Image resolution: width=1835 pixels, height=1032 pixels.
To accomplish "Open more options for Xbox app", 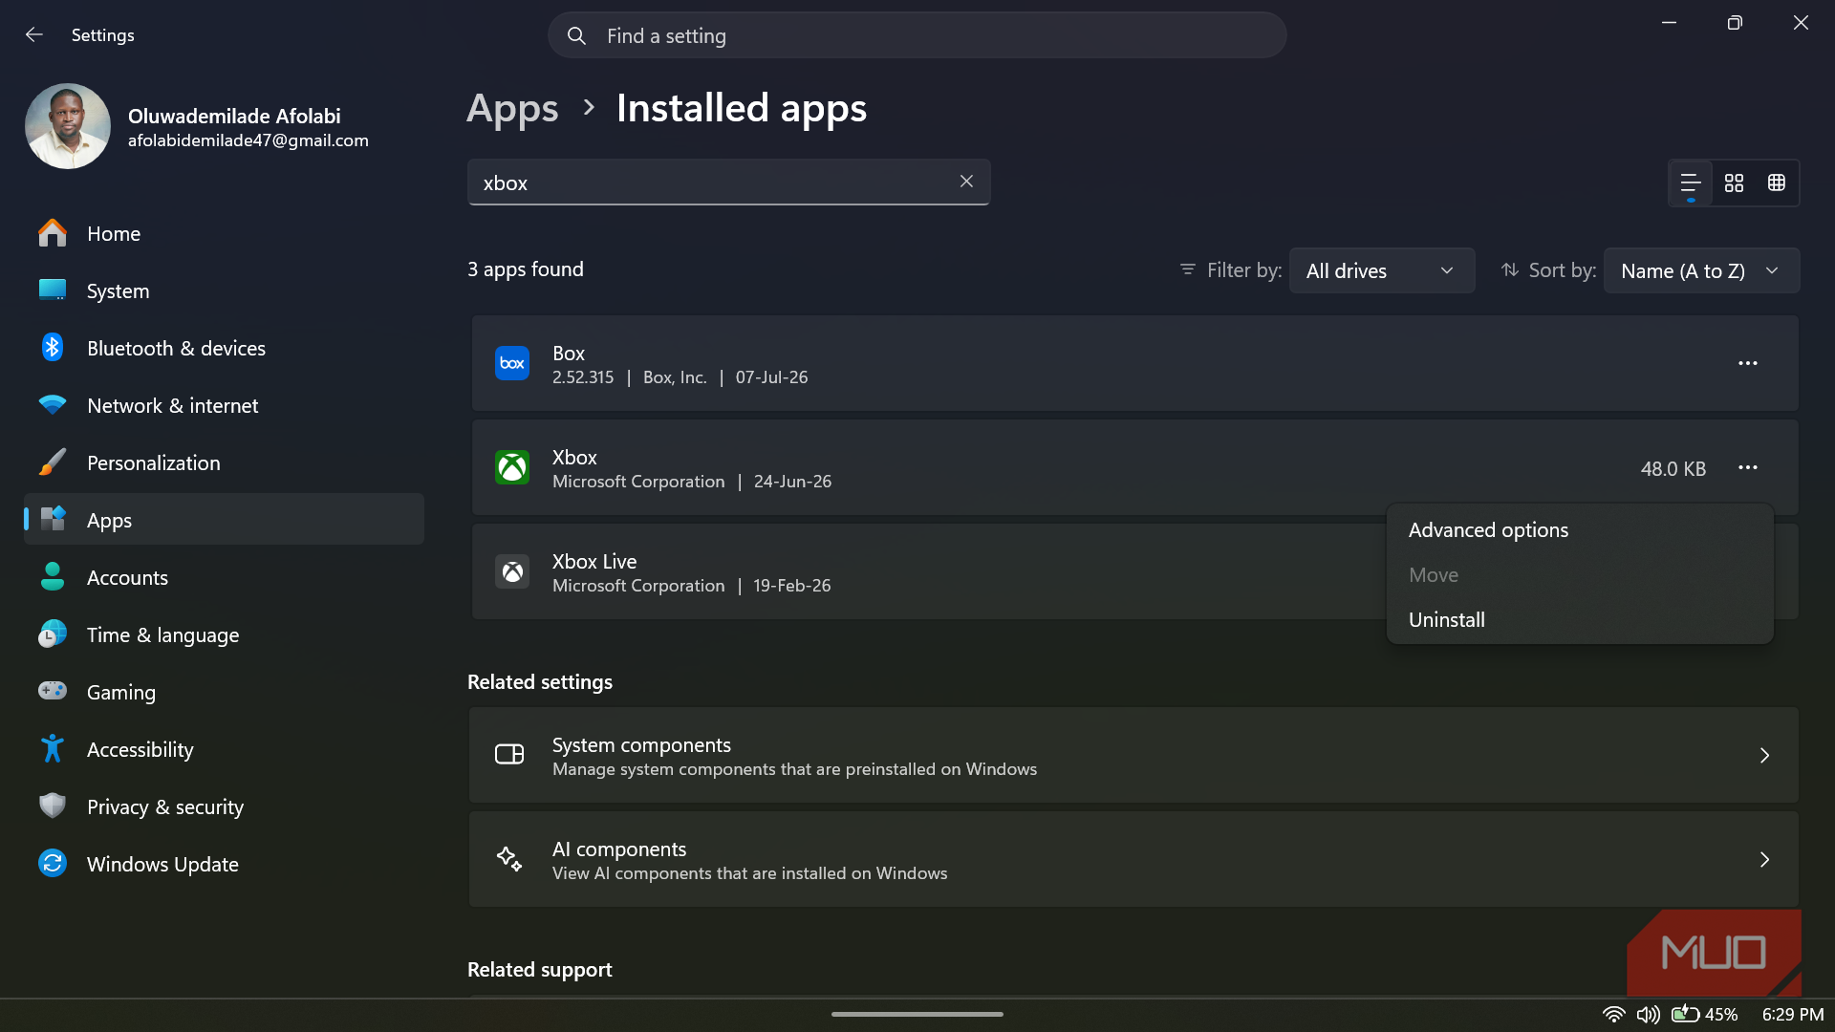I will coord(1748,467).
